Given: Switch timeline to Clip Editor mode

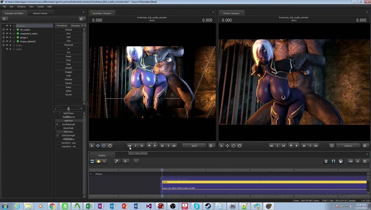Looking at the screenshot, I should pyautogui.click(x=92, y=161).
